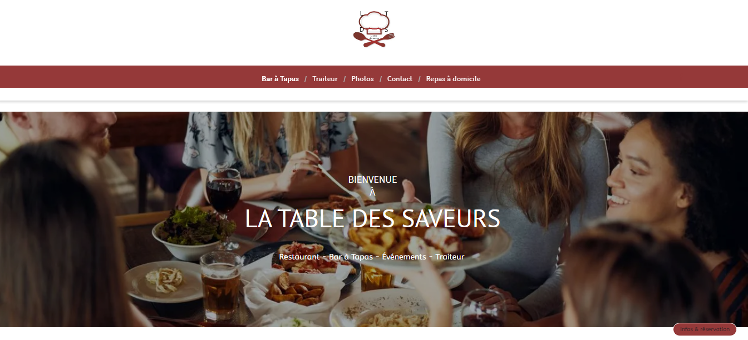Click the basket of potato wedges
This screenshot has width=748, height=340.
[x=292, y=293]
